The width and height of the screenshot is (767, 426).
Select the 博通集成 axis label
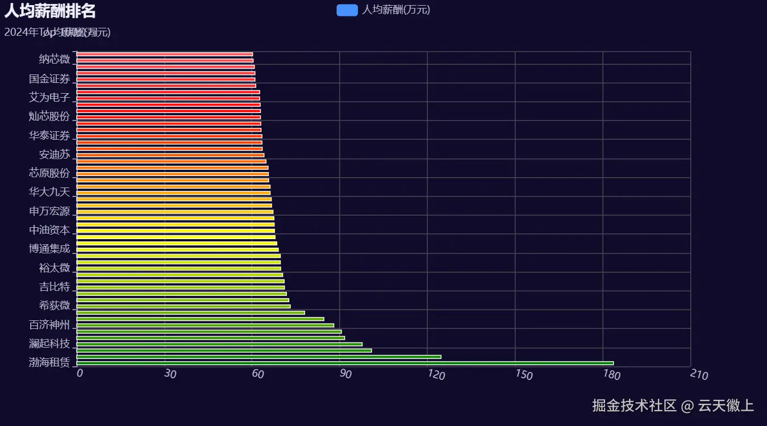[x=49, y=249]
